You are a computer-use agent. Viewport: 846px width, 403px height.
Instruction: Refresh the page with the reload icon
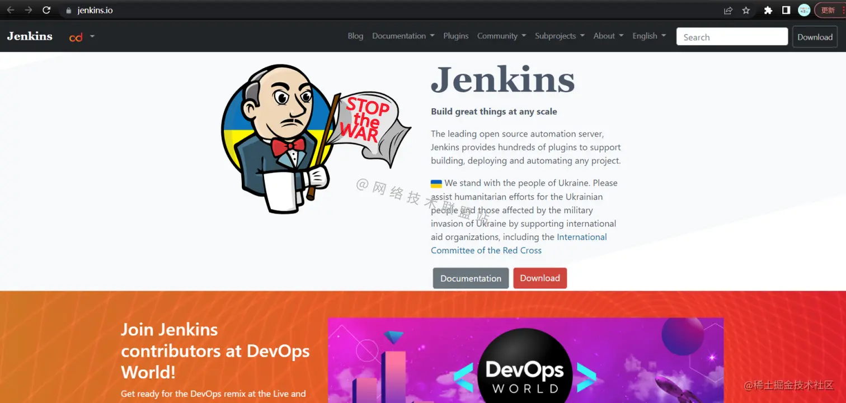[46, 10]
